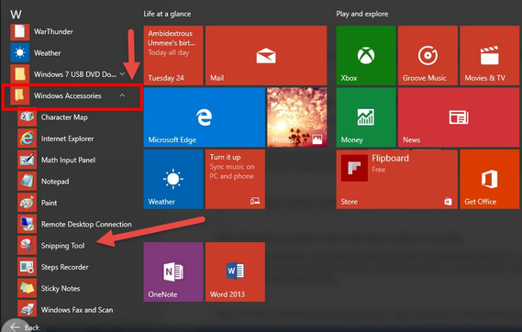Click the Play and explore group title

[x=362, y=14]
